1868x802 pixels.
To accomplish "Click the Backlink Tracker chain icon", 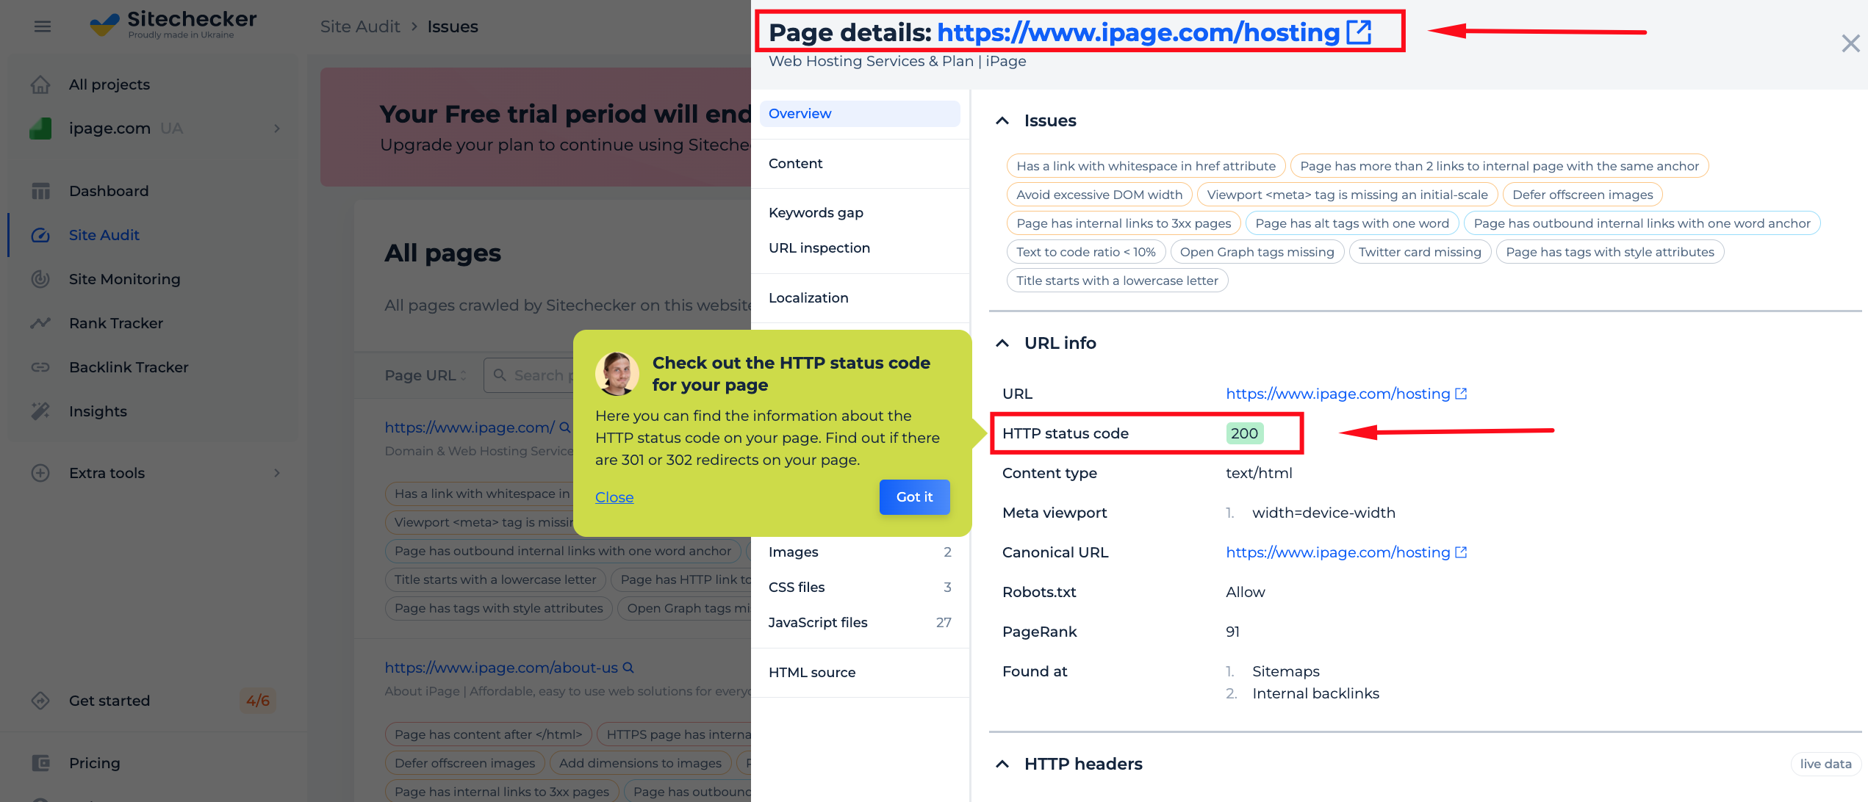I will pos(40,367).
